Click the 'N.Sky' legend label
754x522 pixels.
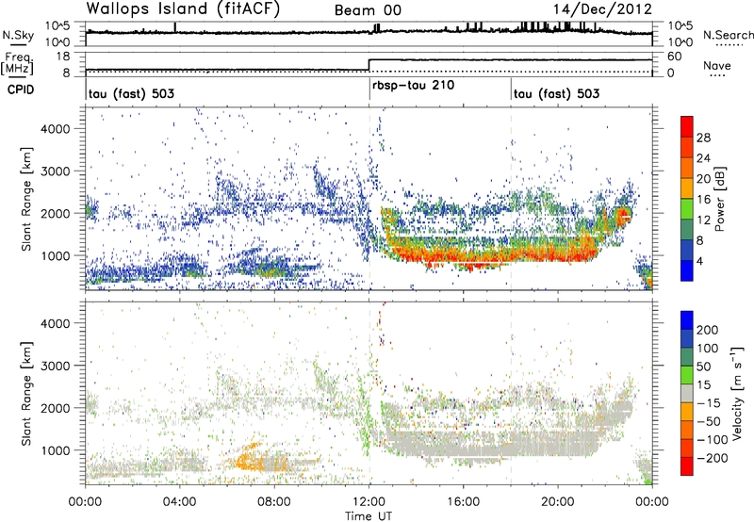tap(18, 35)
